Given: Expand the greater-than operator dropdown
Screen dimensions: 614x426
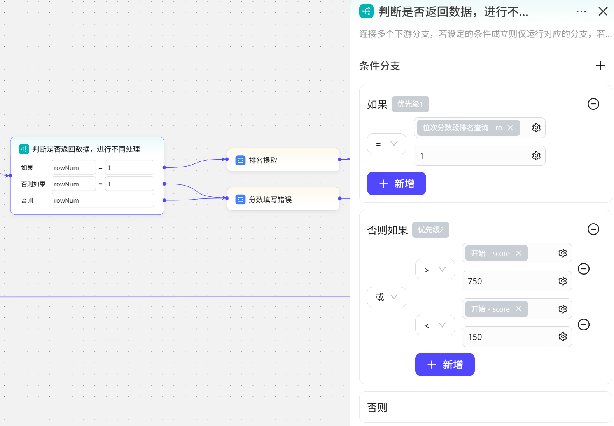Looking at the screenshot, I should [x=435, y=269].
